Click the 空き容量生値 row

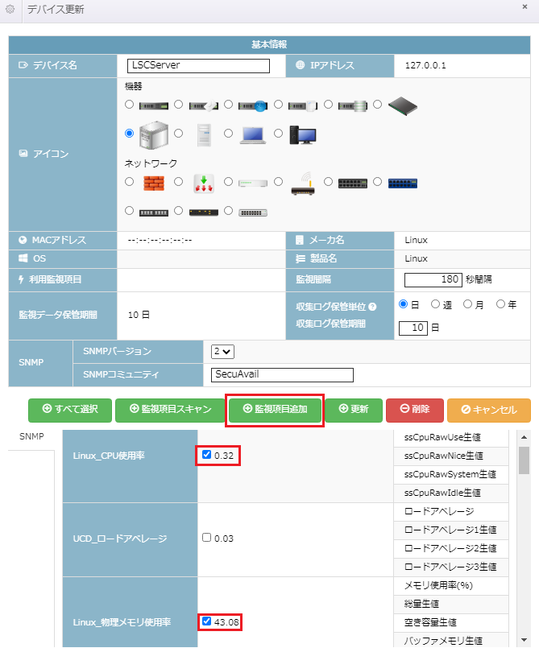[x=451, y=623]
